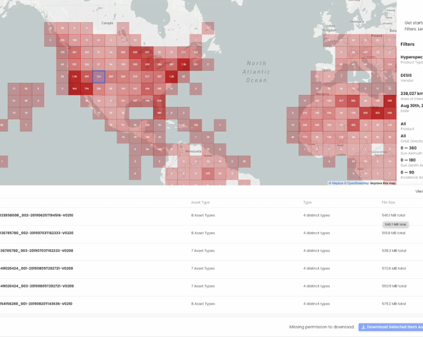Select the 492 grid cell over Africa
This screenshot has height=337, width=423.
353,125
